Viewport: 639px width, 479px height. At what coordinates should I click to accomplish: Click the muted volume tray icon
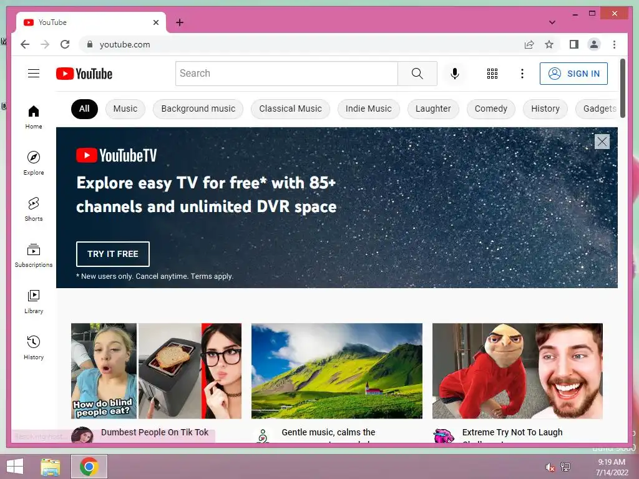tap(550, 467)
